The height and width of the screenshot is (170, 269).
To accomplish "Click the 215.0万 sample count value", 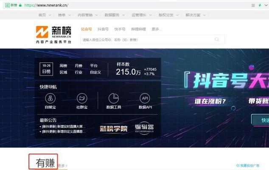I will coord(128,72).
